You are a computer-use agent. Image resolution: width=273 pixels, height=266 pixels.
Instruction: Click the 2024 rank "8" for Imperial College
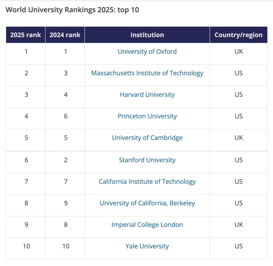tap(66, 225)
